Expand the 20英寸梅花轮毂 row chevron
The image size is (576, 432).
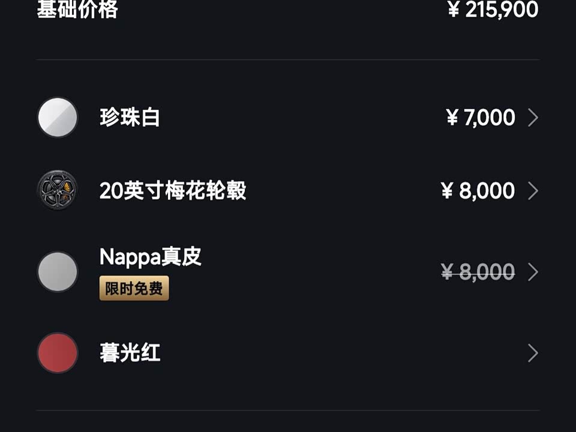533,191
